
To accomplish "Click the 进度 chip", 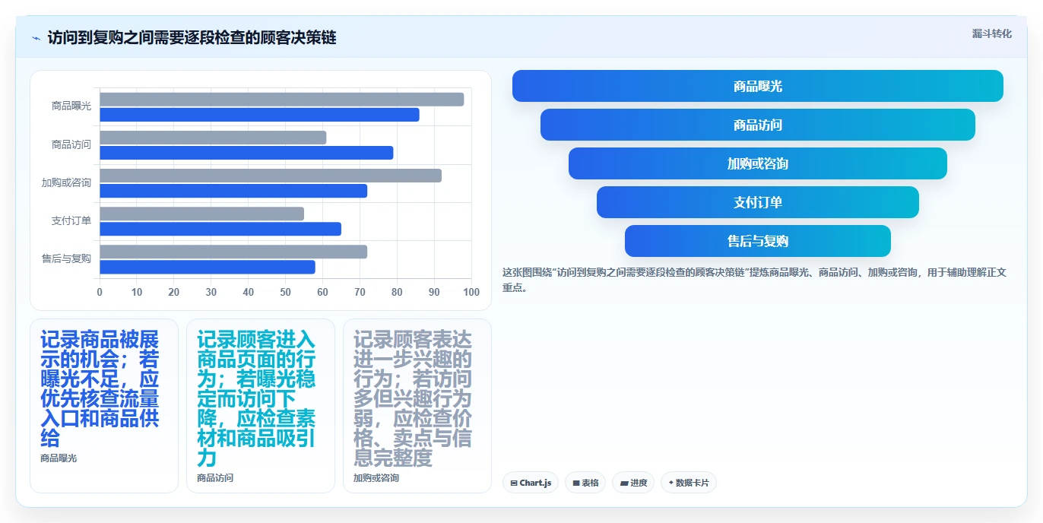I will tap(632, 483).
